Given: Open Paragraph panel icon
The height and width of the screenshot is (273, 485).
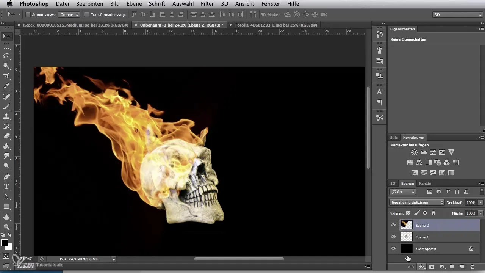Looking at the screenshot, I should pyautogui.click(x=380, y=102).
